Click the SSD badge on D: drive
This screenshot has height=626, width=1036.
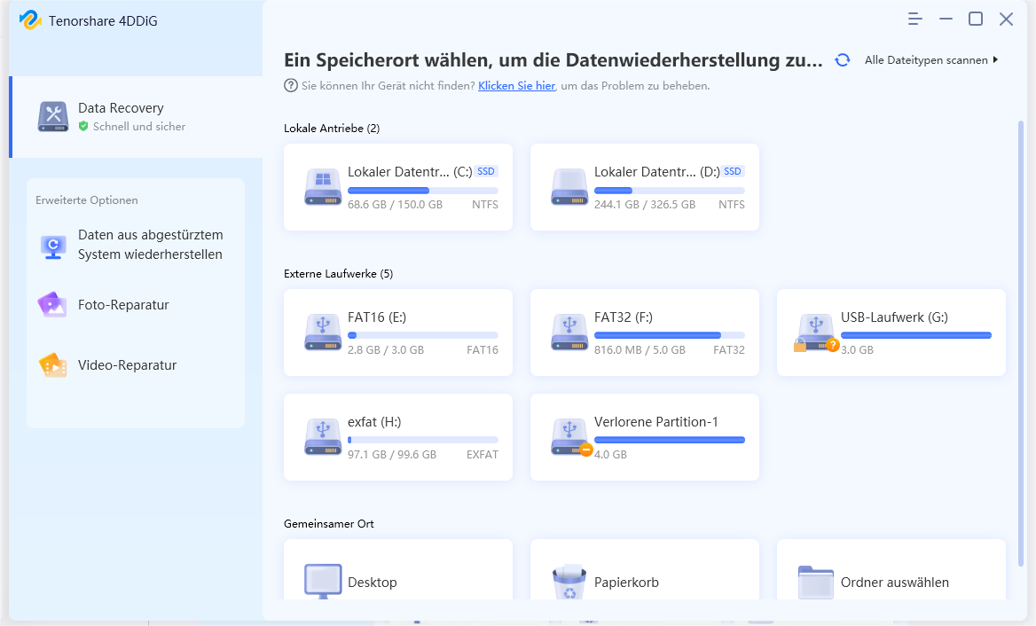pos(733,171)
